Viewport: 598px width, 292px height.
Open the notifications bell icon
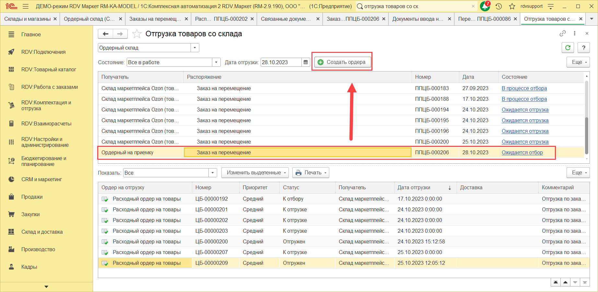pos(485,6)
